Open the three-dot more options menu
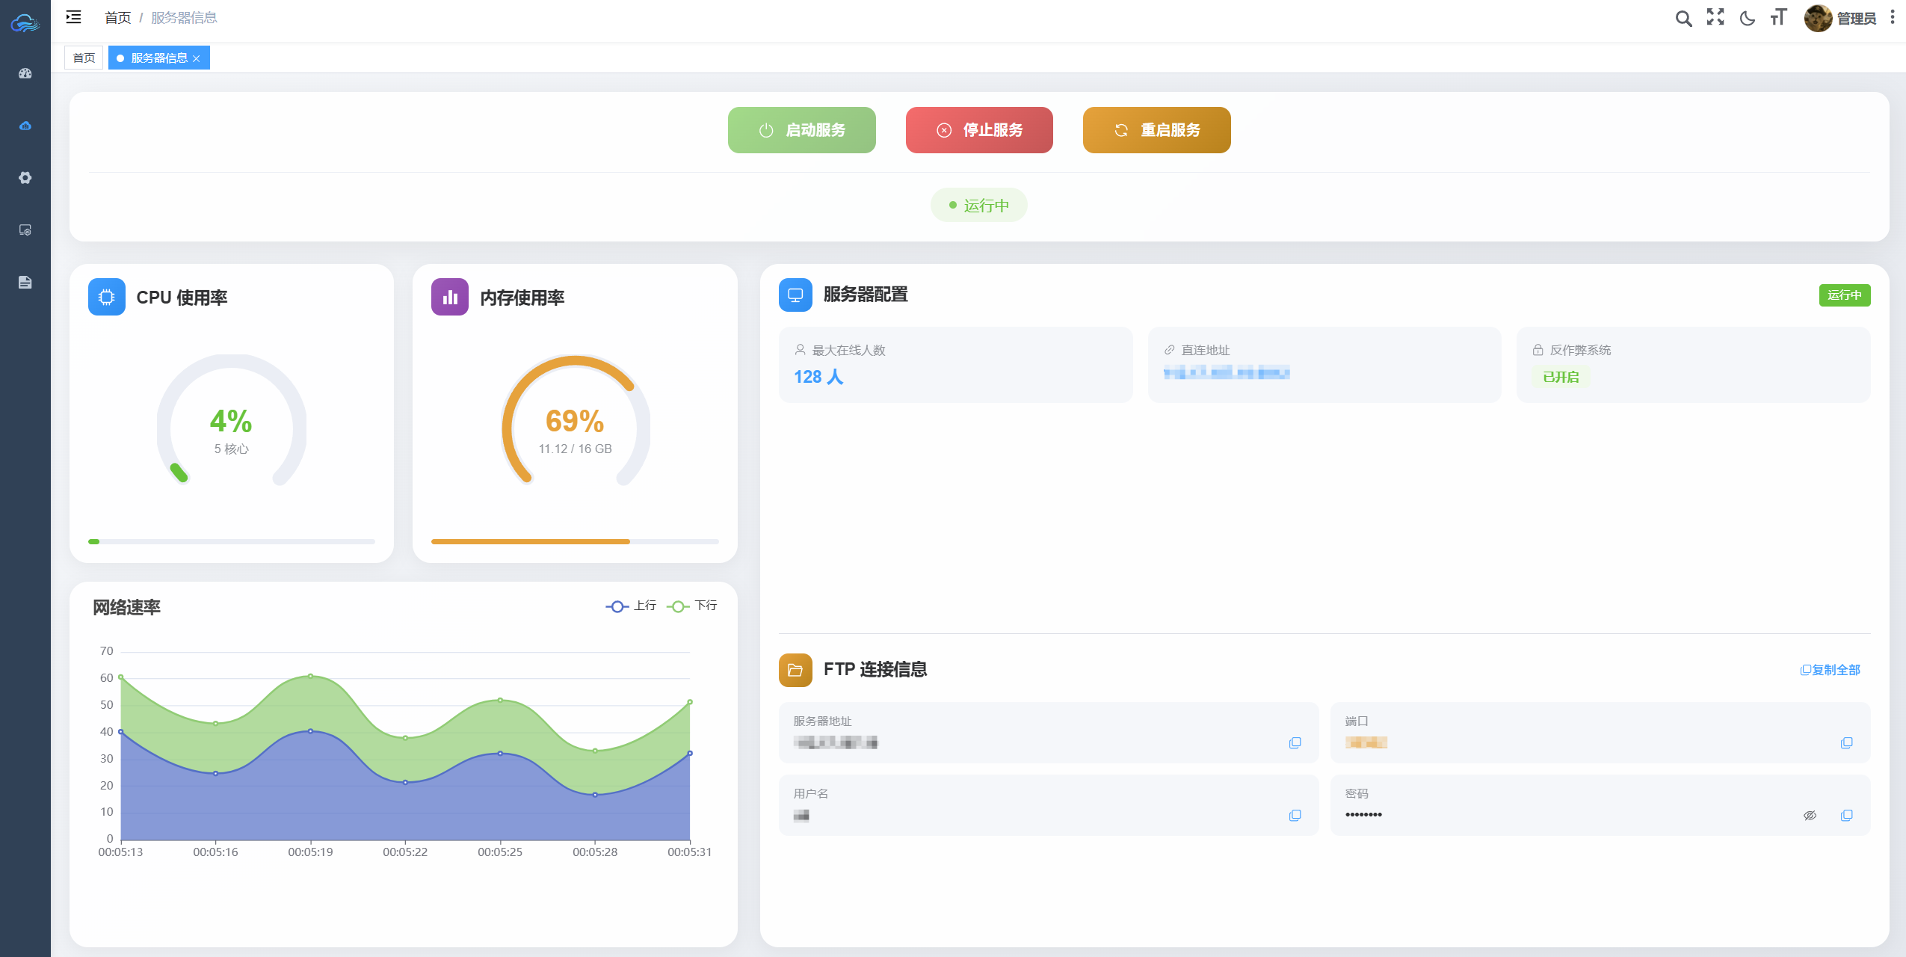 point(1893,17)
